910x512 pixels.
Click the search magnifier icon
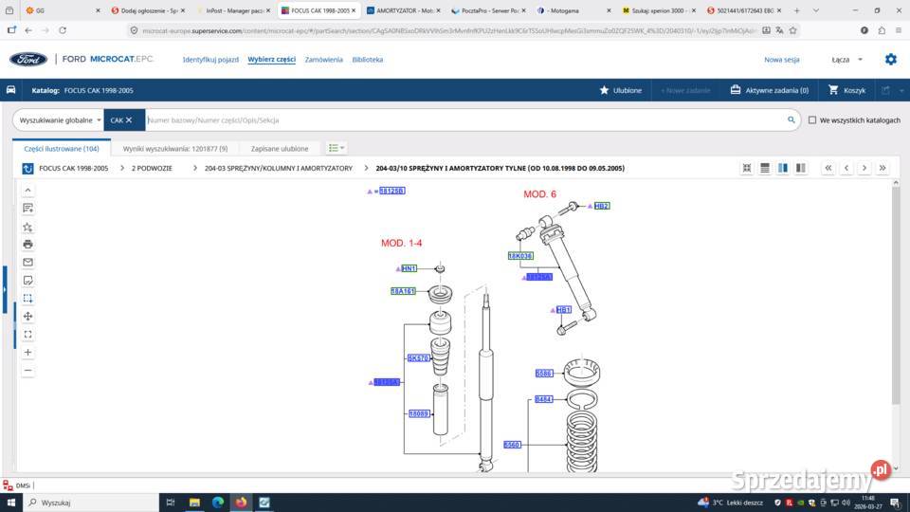(792, 120)
